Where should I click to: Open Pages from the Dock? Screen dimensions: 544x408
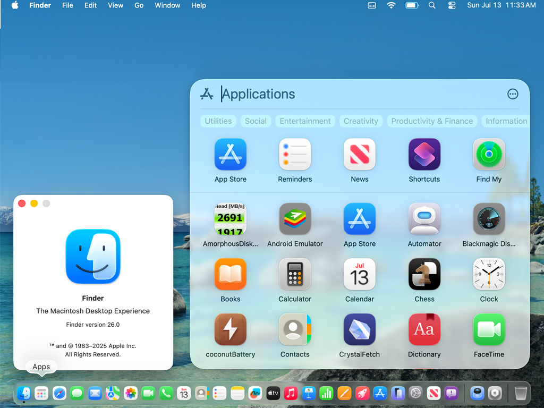344,393
